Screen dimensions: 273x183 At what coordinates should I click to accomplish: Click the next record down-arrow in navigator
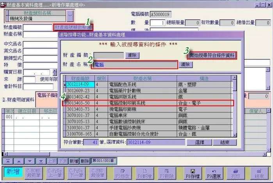(30, 161)
